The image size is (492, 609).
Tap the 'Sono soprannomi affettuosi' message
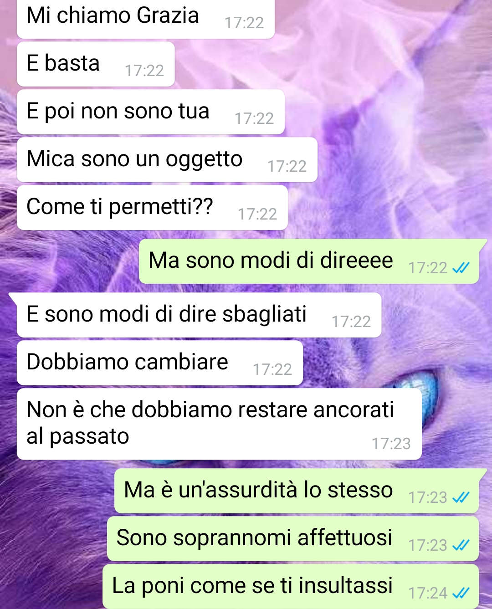click(293, 539)
